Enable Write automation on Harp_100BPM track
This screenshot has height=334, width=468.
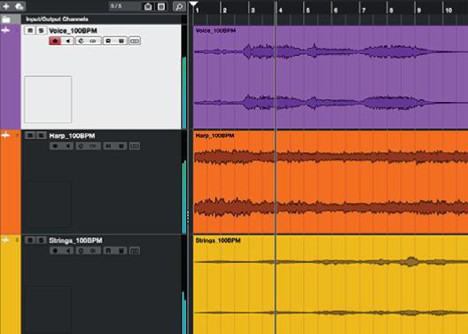[x=121, y=146]
